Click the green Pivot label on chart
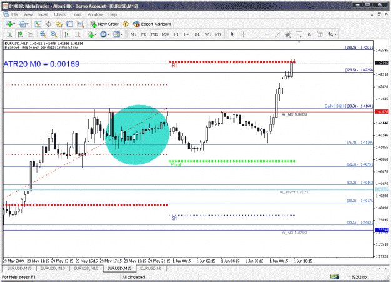The width and height of the screenshot is (391, 282). (x=176, y=164)
